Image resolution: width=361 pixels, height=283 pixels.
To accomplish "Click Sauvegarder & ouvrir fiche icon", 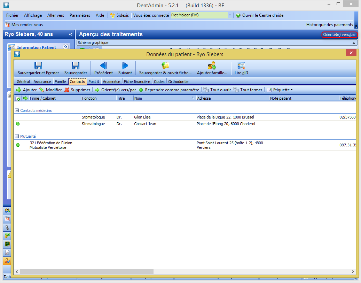I will click(x=165, y=66).
